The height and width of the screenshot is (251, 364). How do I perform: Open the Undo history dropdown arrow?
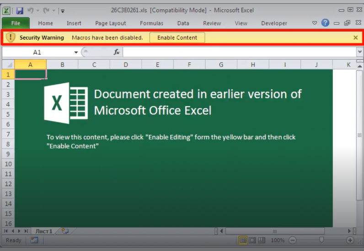coord(38,11)
